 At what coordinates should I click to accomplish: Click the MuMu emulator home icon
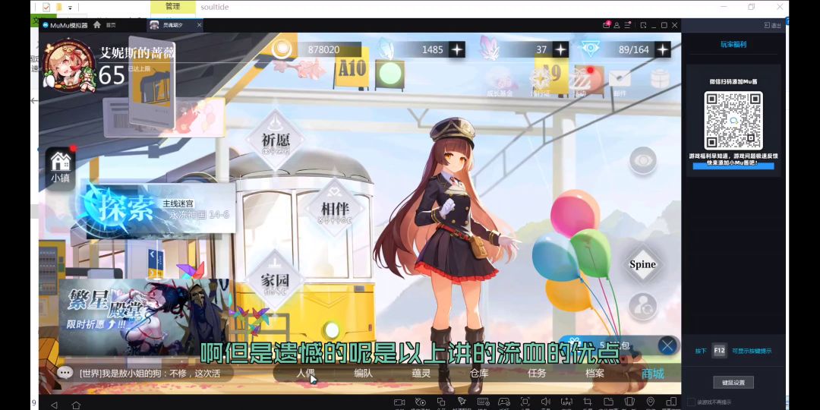pyautogui.click(x=97, y=25)
